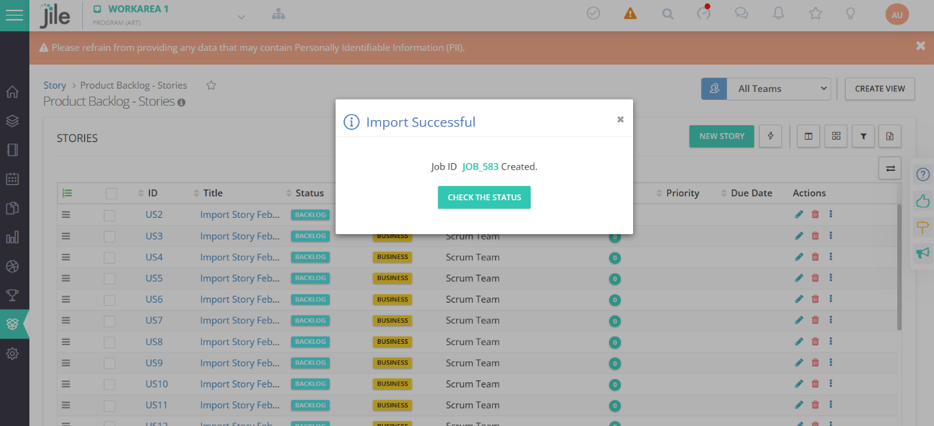Viewport: 934px width, 426px height.
Task: Click the orange warning triangle icon
Action: pos(630,14)
